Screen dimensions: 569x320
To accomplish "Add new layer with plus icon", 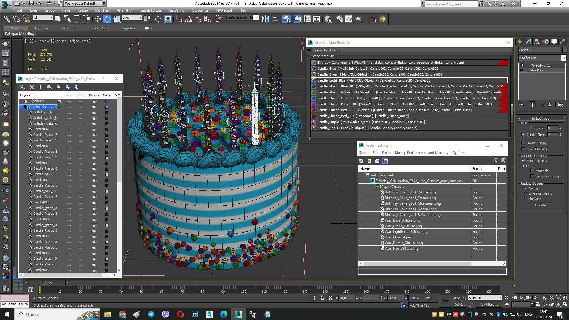I will click(41, 87).
